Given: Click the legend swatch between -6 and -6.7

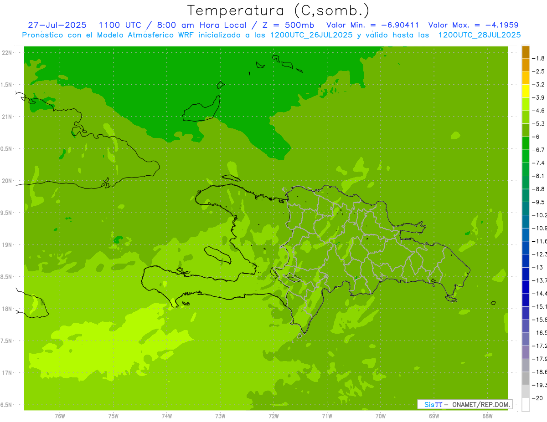Looking at the screenshot, I should (x=526, y=143).
